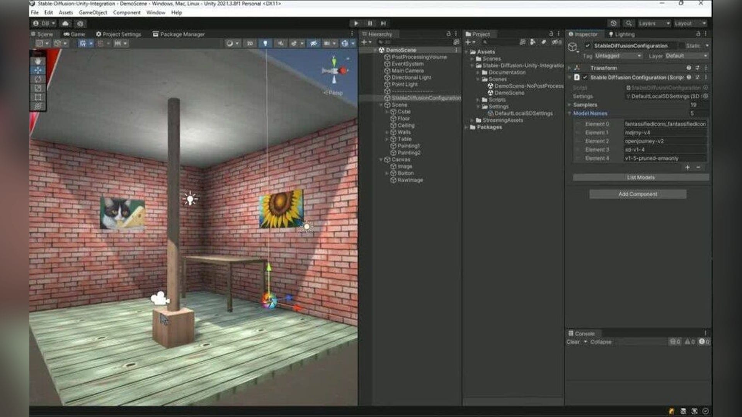Select the Move tool in scene toolbar

(x=38, y=70)
